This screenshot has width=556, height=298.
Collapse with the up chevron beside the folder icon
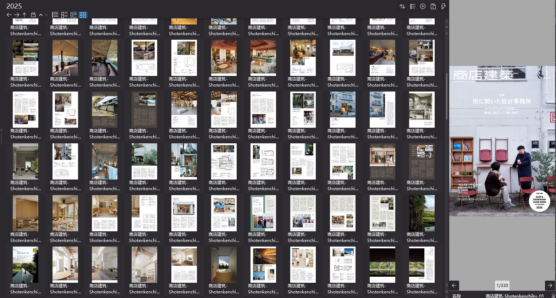click(x=41, y=15)
